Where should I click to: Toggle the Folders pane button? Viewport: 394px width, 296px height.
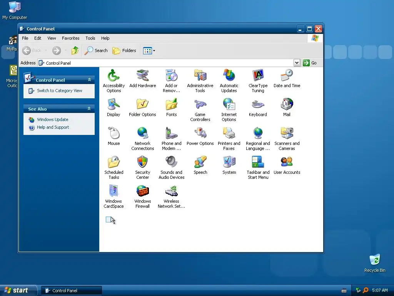point(124,50)
